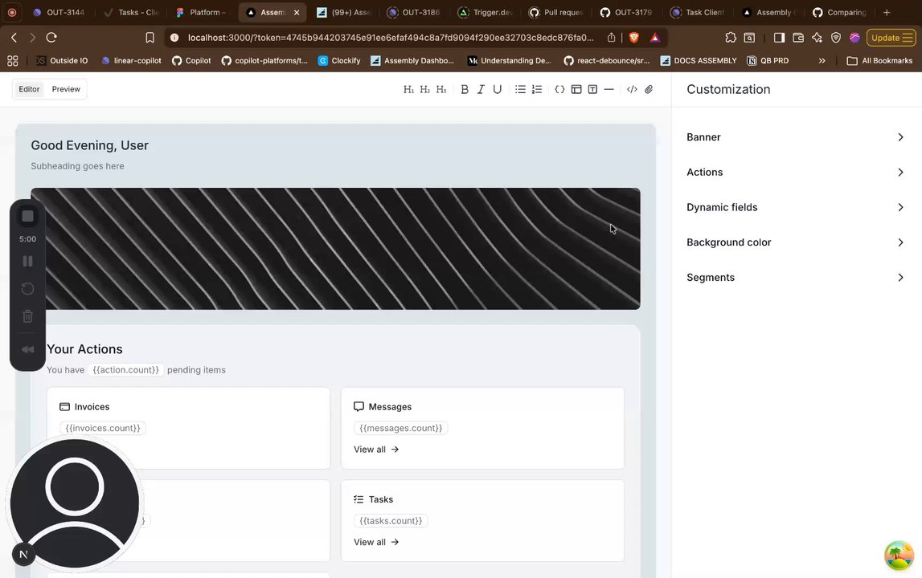Image resolution: width=922 pixels, height=578 pixels.
Task: Pause the screen recording
Action: [x=27, y=261]
